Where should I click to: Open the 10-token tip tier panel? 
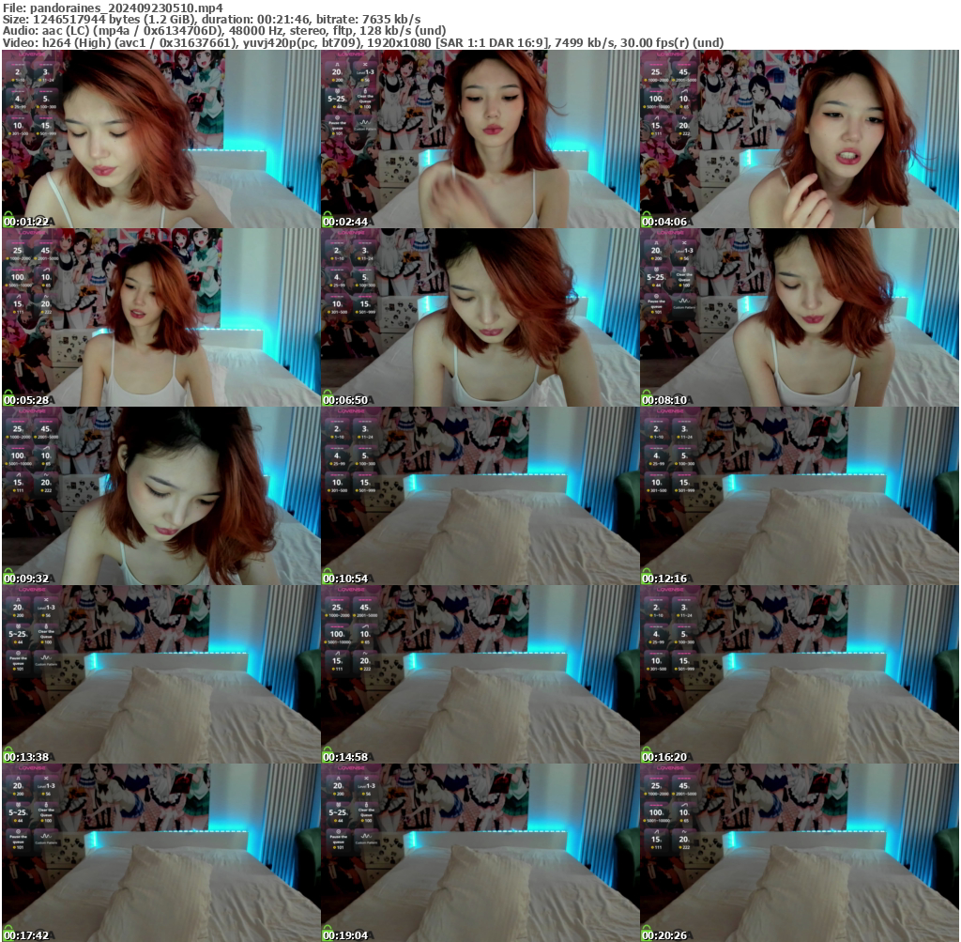click(x=684, y=99)
